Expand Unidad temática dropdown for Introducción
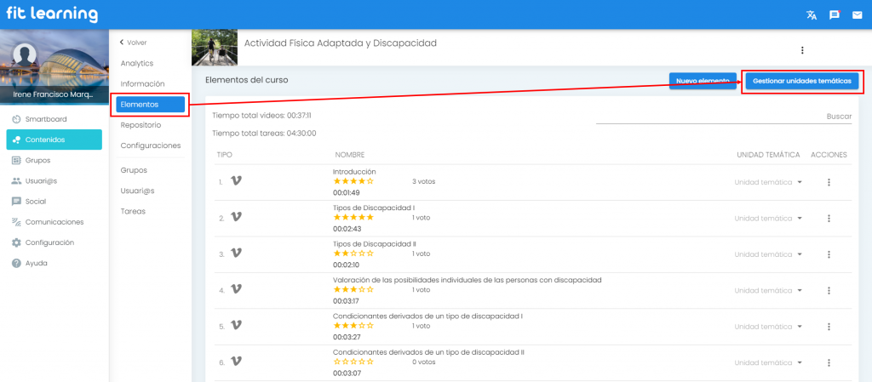Screen dimensions: 872x382 click(768, 182)
